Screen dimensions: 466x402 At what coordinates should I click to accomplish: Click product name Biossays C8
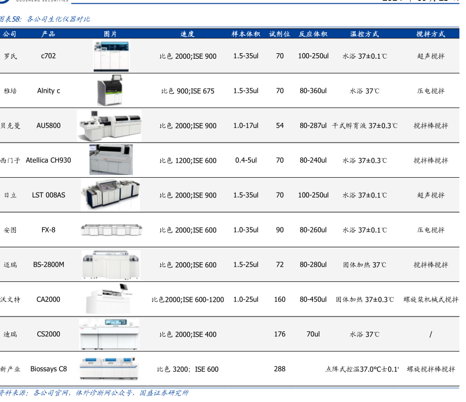click(48, 369)
